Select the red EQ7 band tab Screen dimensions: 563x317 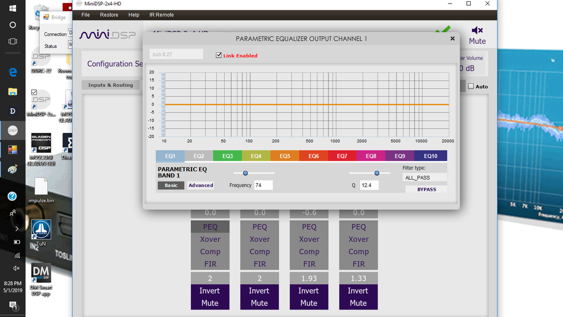point(342,156)
